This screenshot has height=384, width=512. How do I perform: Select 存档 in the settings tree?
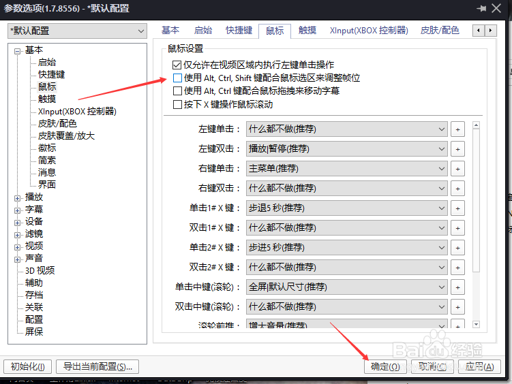point(34,295)
